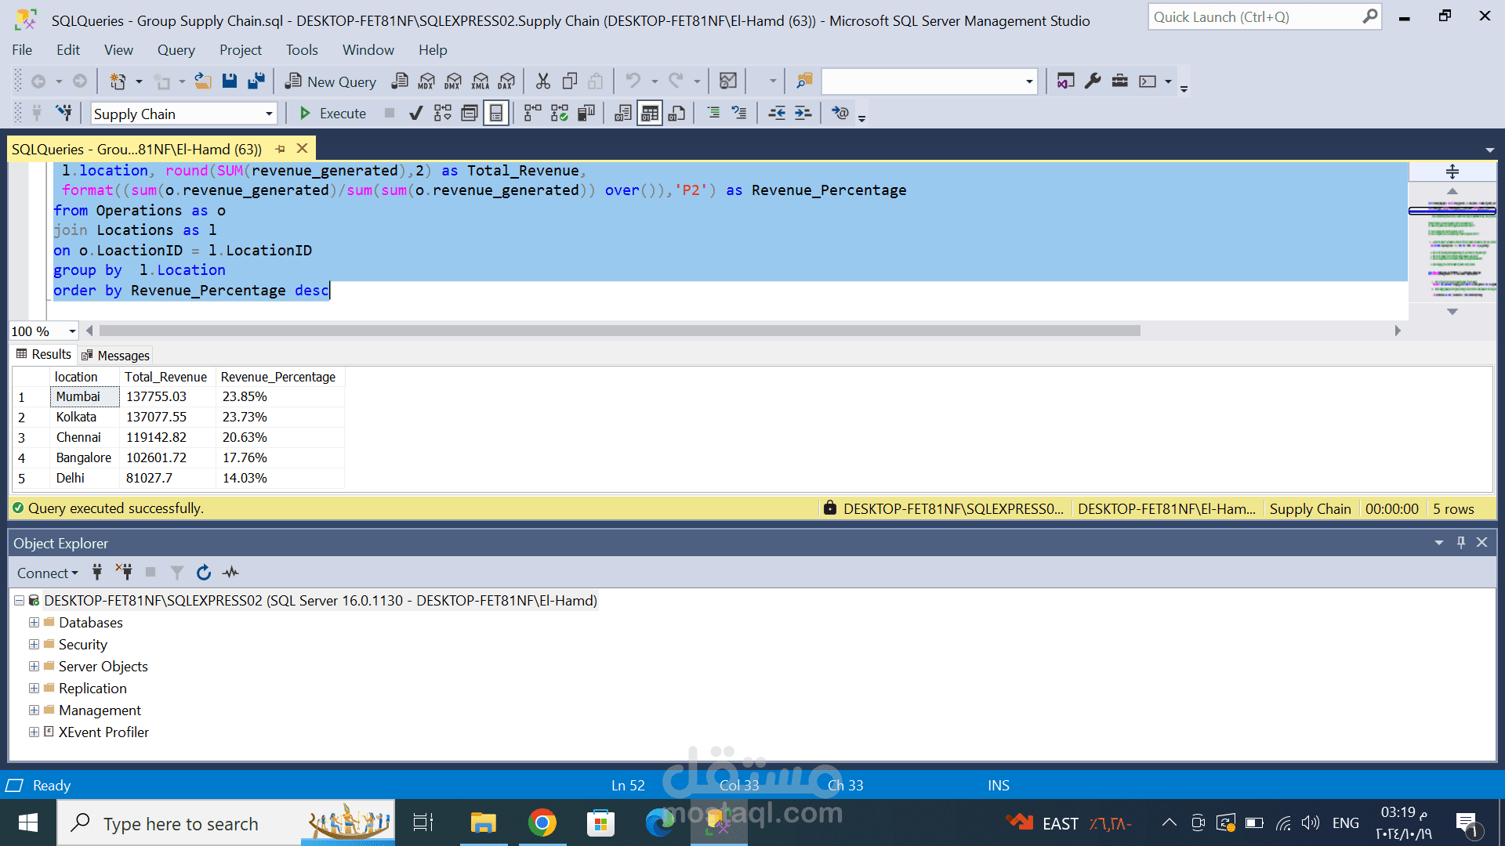Expand the Databases tree node
This screenshot has height=846, width=1505.
pyautogui.click(x=34, y=623)
